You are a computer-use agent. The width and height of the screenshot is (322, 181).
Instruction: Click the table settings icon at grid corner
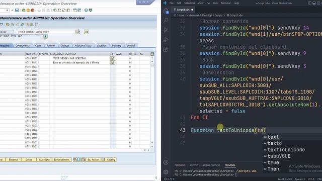[152, 54]
